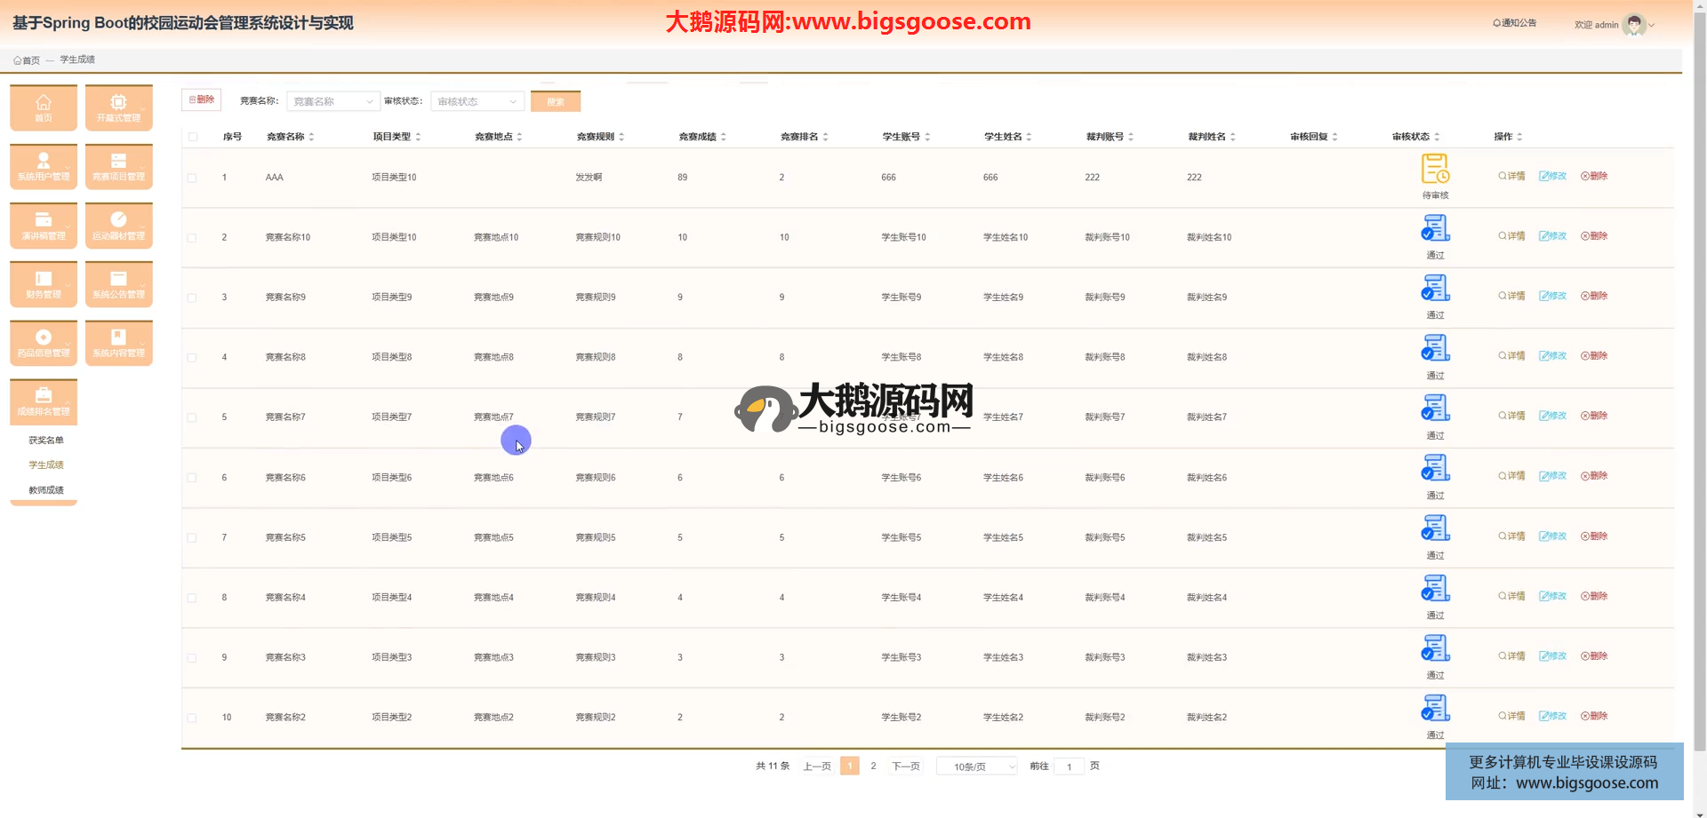Select 教师成绩 in the sidebar submenu

point(46,490)
